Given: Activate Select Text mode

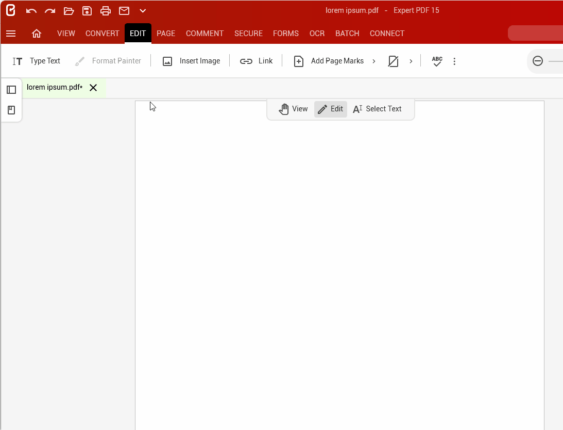Looking at the screenshot, I should [377, 109].
